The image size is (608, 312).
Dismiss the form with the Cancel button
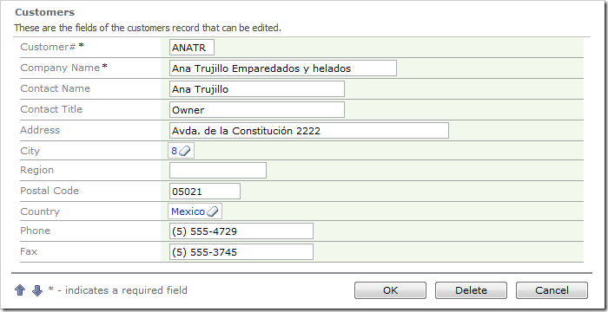coord(552,290)
